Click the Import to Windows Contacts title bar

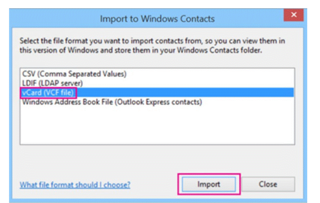[x=157, y=19]
